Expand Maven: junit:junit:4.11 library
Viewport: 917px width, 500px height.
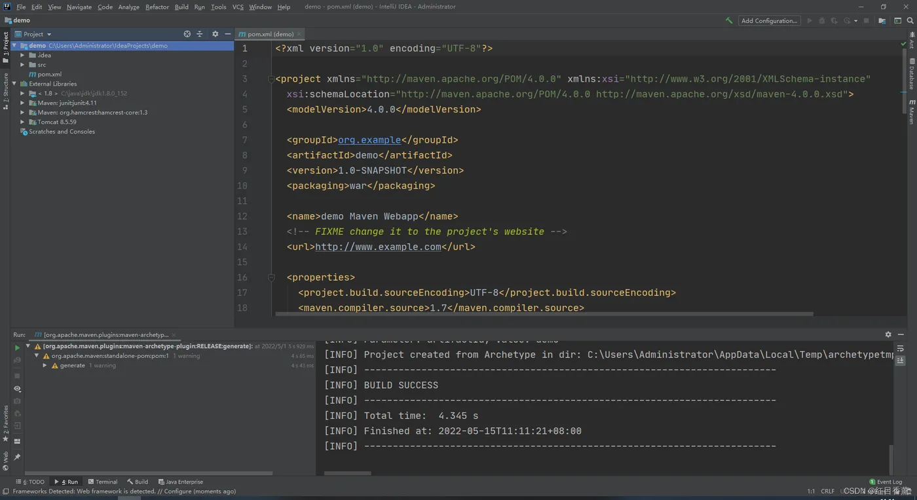pyautogui.click(x=22, y=103)
